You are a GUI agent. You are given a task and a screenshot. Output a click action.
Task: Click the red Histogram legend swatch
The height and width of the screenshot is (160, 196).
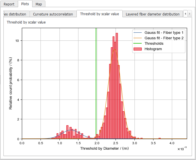click(138, 49)
